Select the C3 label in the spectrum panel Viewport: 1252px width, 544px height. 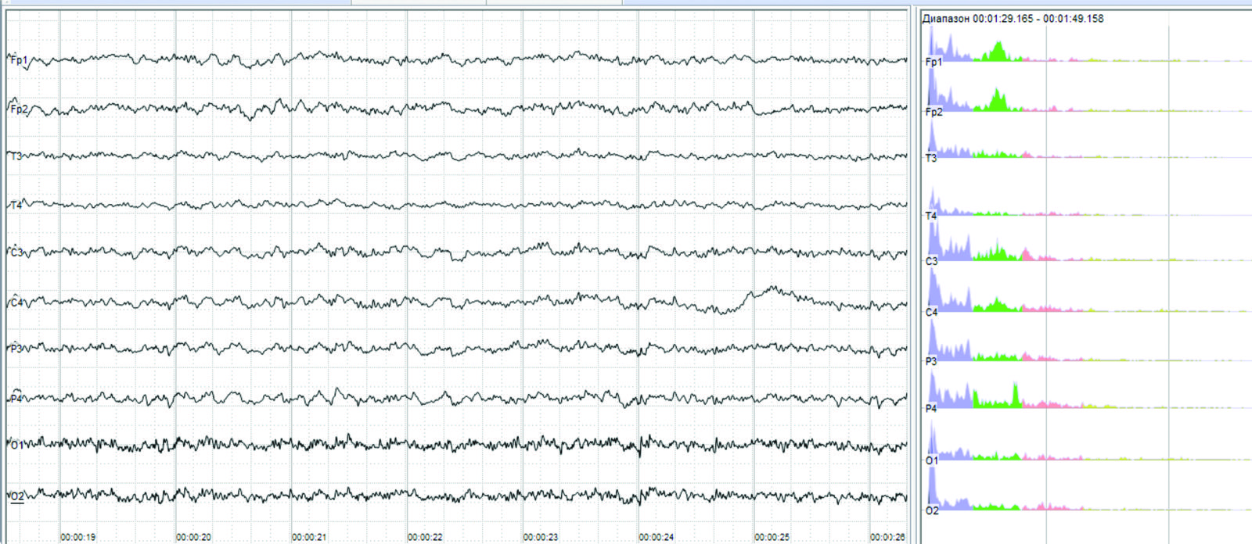(x=931, y=261)
